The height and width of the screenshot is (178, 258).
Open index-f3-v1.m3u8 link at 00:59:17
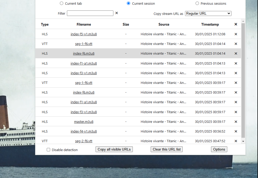click(x=84, y=112)
